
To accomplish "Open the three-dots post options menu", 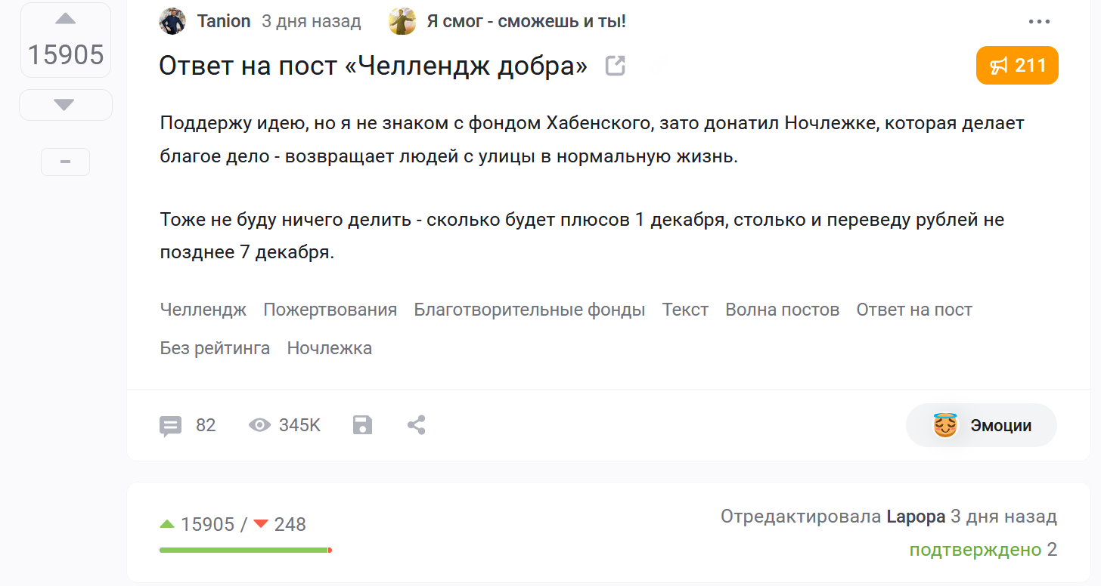I will point(1040,22).
